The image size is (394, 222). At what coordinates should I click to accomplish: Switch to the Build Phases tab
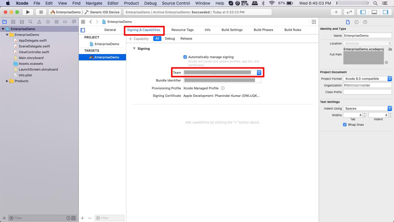pos(263,30)
